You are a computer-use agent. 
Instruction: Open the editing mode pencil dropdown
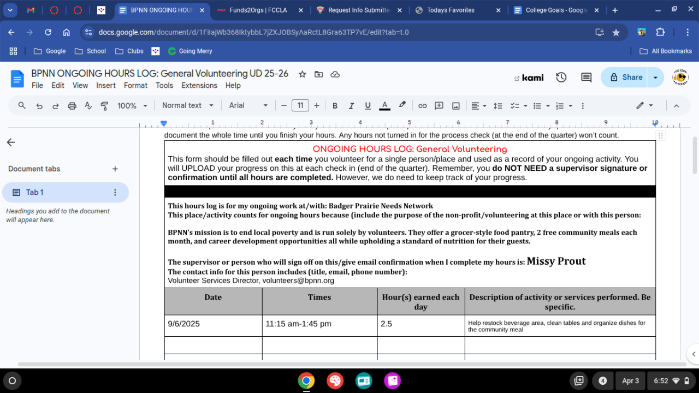click(645, 106)
